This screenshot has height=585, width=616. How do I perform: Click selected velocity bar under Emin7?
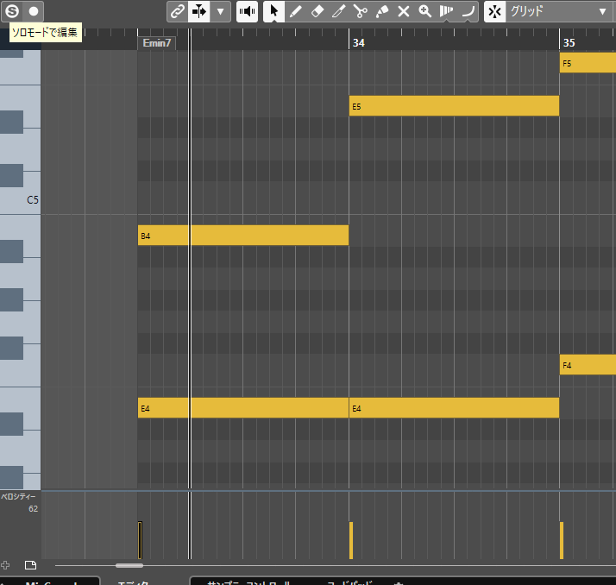(140, 540)
